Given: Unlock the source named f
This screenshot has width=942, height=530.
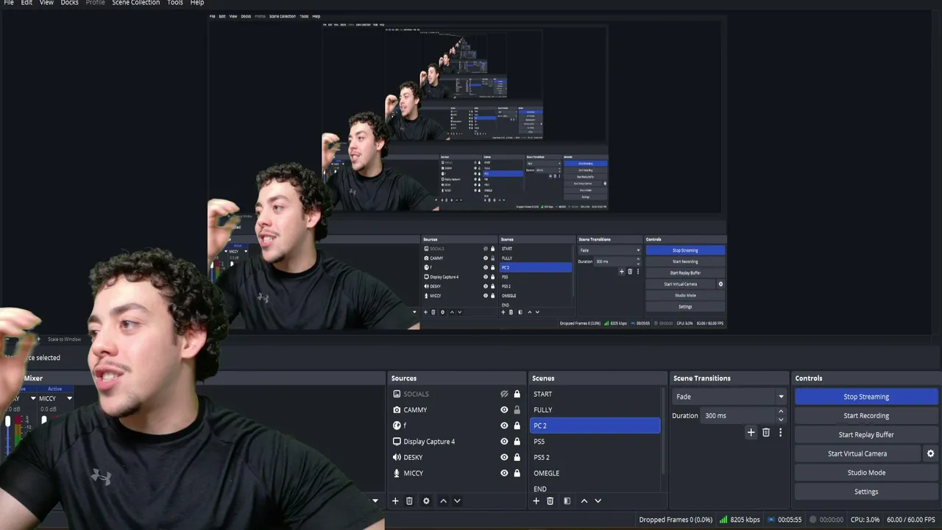Looking at the screenshot, I should pos(517,425).
